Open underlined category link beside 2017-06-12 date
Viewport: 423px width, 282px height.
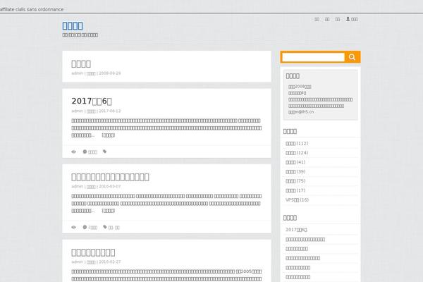(x=91, y=111)
